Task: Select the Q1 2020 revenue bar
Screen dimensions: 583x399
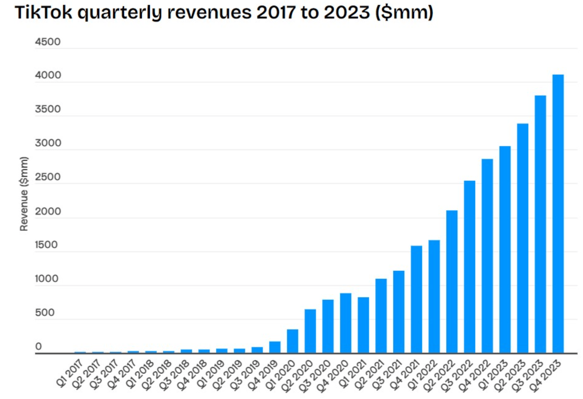Action: 293,341
